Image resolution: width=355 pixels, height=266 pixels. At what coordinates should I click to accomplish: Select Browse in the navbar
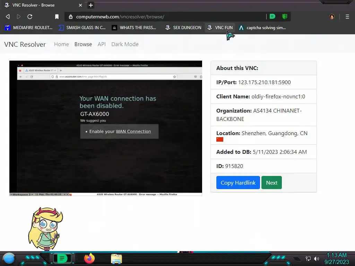point(83,44)
